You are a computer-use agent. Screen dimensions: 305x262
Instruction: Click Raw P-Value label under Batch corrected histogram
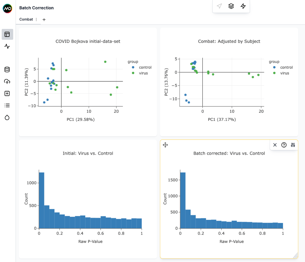coord(232,242)
